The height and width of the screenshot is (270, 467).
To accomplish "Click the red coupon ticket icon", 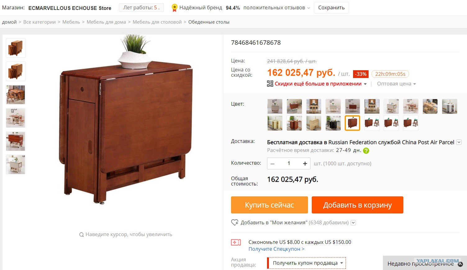I will pos(236,242).
